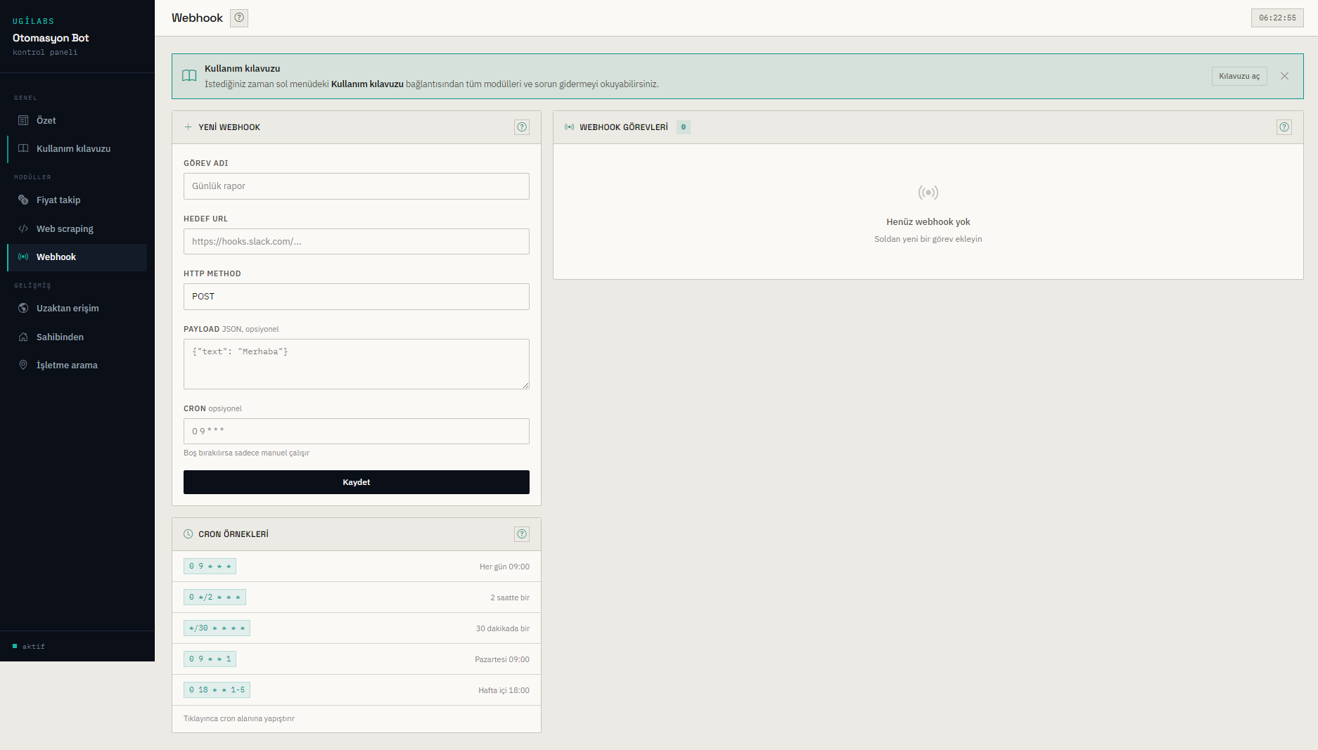Paste cron example */30 * * * *
The width and height of the screenshot is (1318, 750).
click(217, 628)
